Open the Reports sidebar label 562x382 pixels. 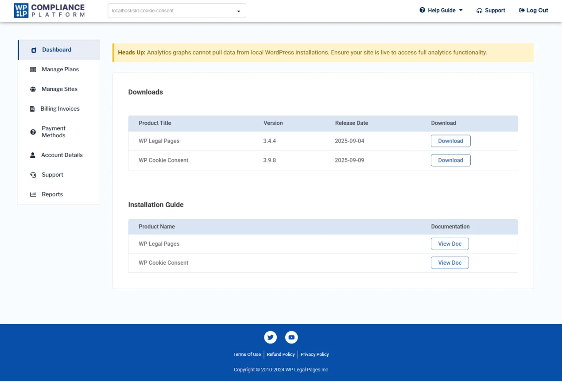pos(52,194)
